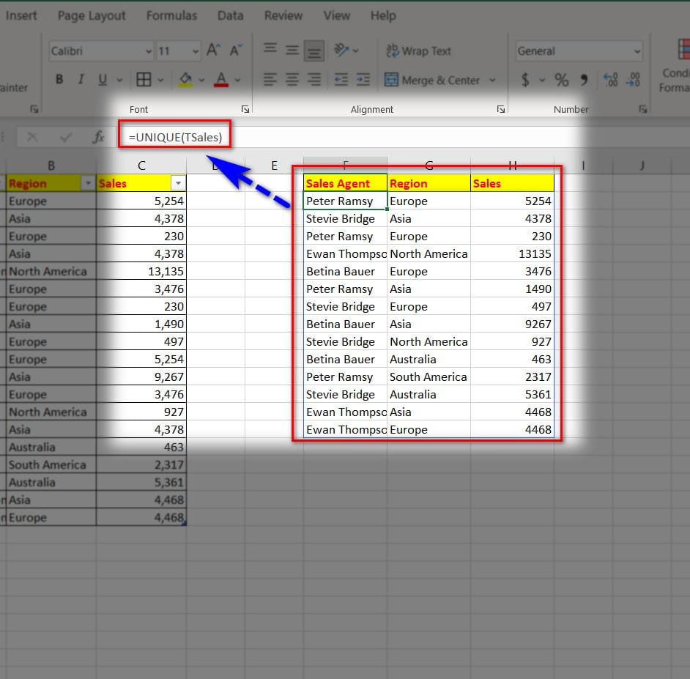The image size is (690, 679).
Task: Click the Wrap Text button
Action: pyautogui.click(x=418, y=51)
